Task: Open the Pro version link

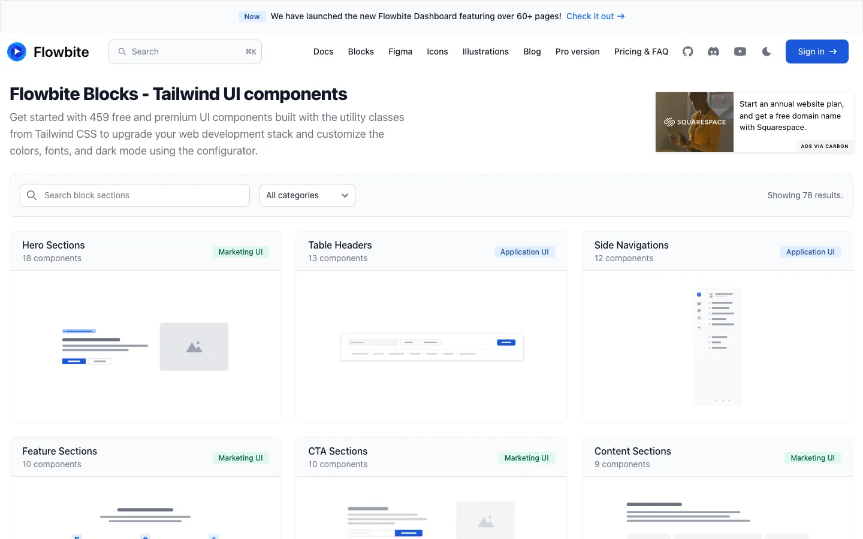Action: coord(578,52)
